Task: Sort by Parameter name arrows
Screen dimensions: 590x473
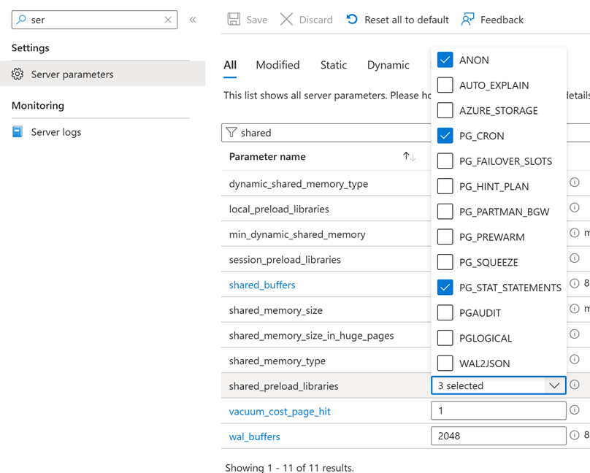Action: point(410,157)
